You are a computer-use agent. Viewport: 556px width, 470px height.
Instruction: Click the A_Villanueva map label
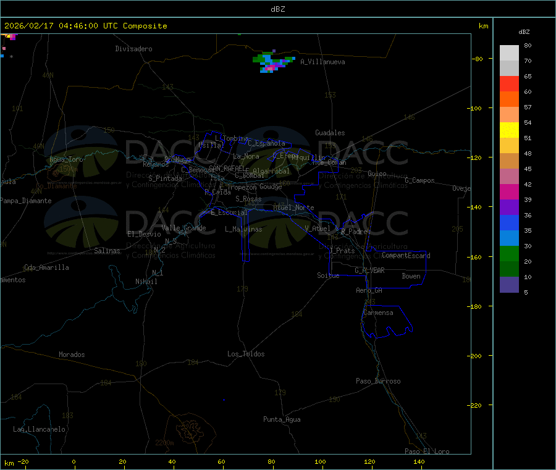coord(322,62)
